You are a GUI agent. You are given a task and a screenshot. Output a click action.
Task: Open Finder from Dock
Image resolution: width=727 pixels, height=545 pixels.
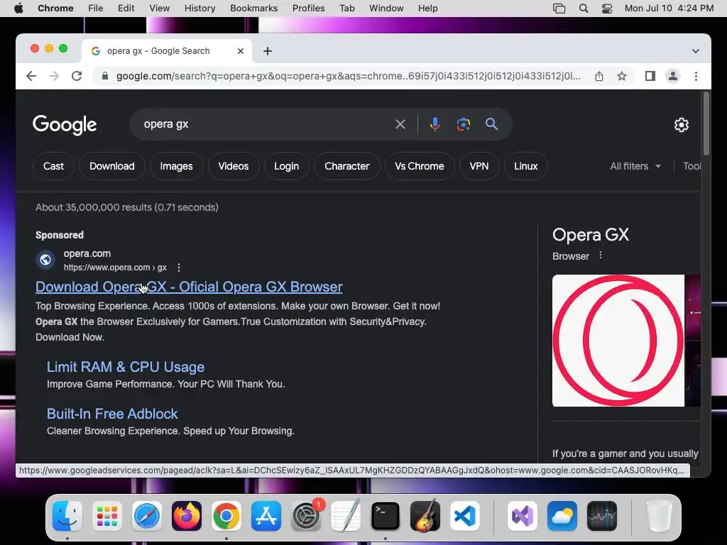click(67, 516)
